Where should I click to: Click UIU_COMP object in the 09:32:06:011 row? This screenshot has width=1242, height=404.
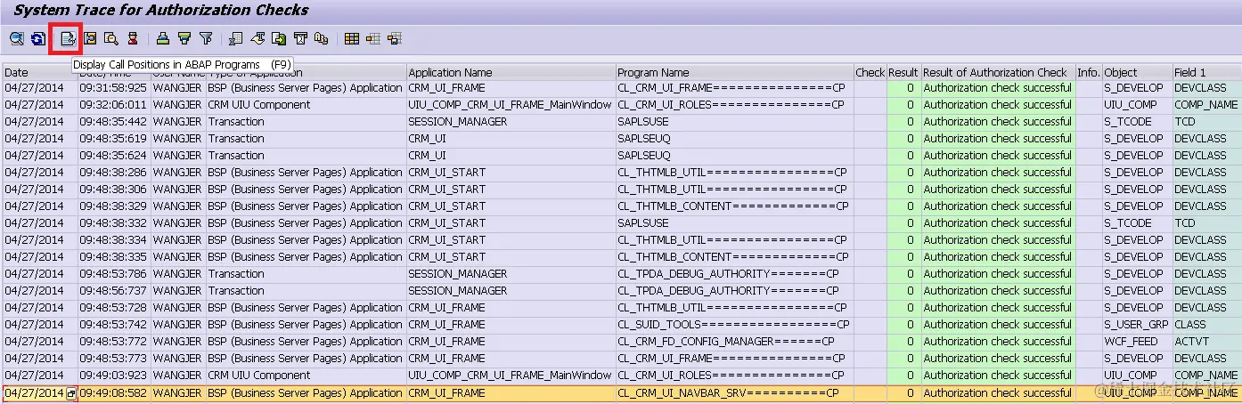tap(1137, 105)
